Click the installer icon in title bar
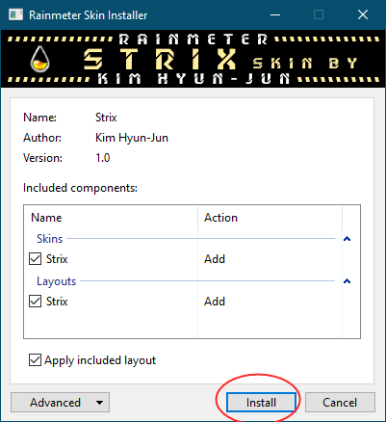The width and height of the screenshot is (386, 422). tap(15, 14)
